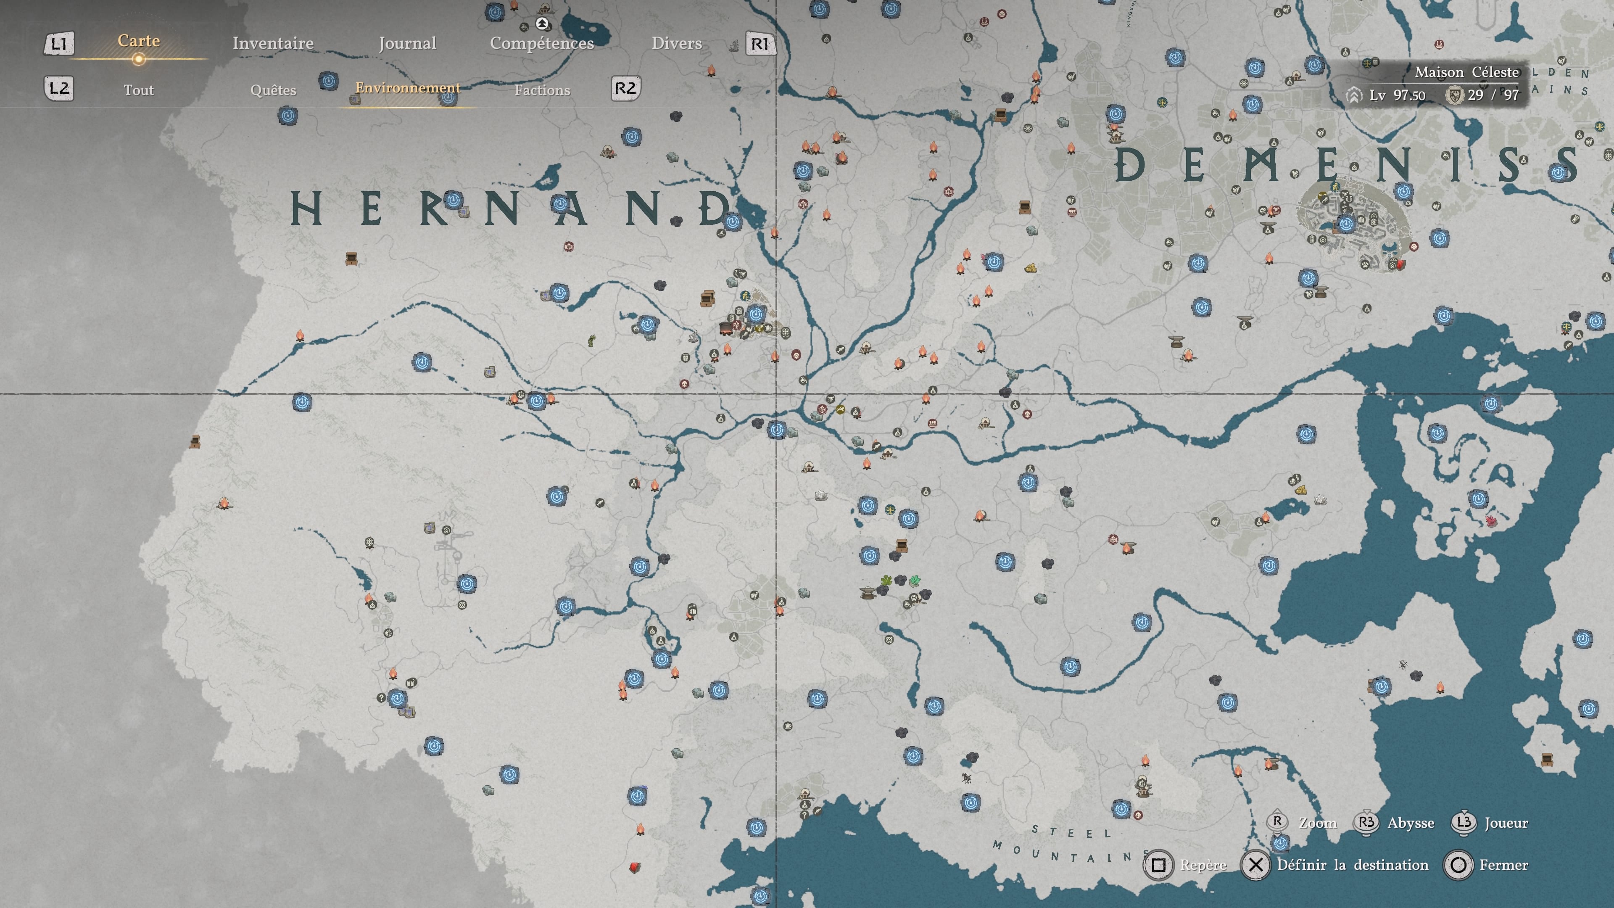Select the waypoint on the HERNAND letter A
The image size is (1614, 908).
pos(560,203)
